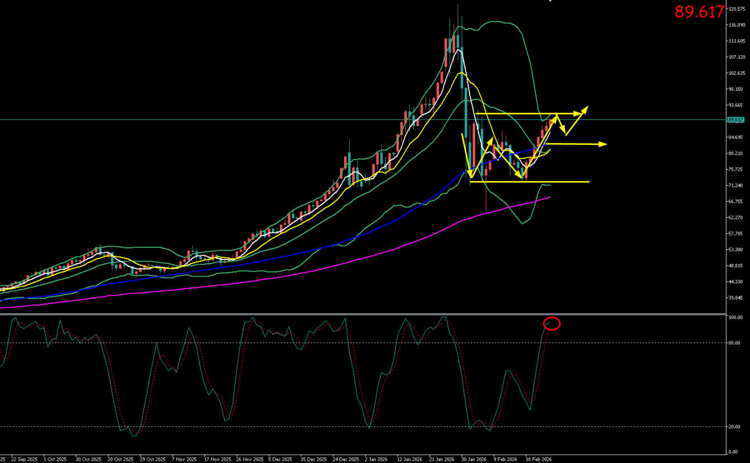Click the arrowhead of the upward-slanting yellow arrow
This screenshot has width=750, height=463.
(x=585, y=108)
